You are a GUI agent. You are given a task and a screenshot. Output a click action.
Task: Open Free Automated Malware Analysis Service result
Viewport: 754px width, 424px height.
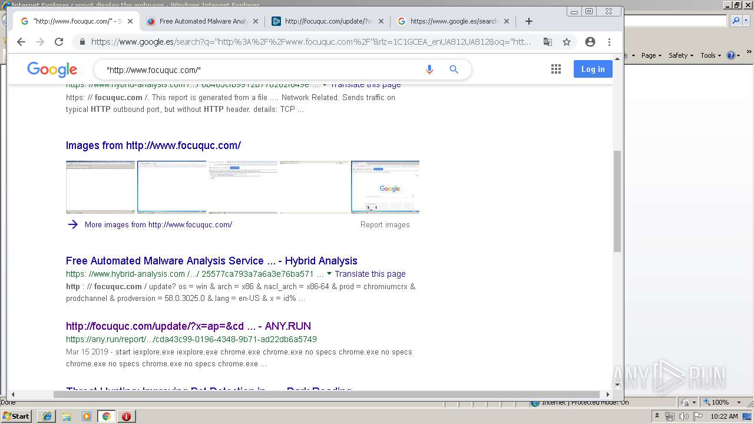coord(211,261)
